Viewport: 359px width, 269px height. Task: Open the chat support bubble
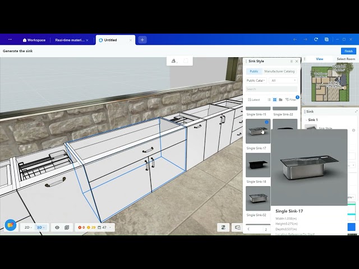pos(10,225)
